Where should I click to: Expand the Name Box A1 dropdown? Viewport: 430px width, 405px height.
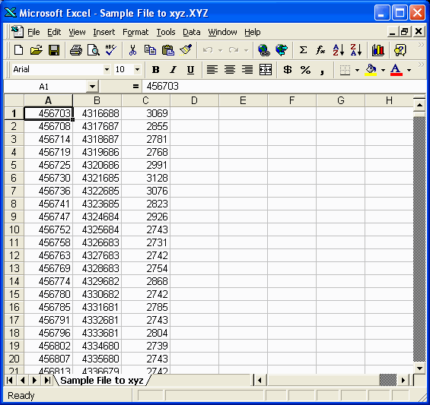click(92, 87)
